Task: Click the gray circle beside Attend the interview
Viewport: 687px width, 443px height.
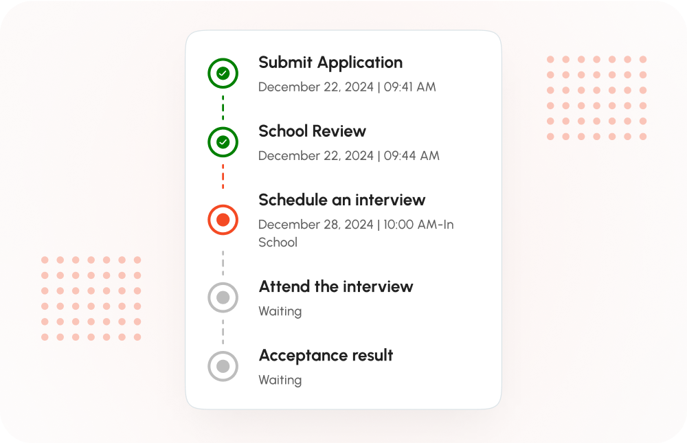Action: click(223, 297)
